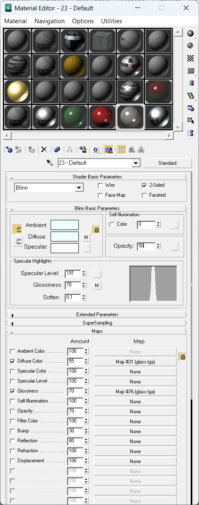Click the Sample Type sphere icon

[190, 34]
